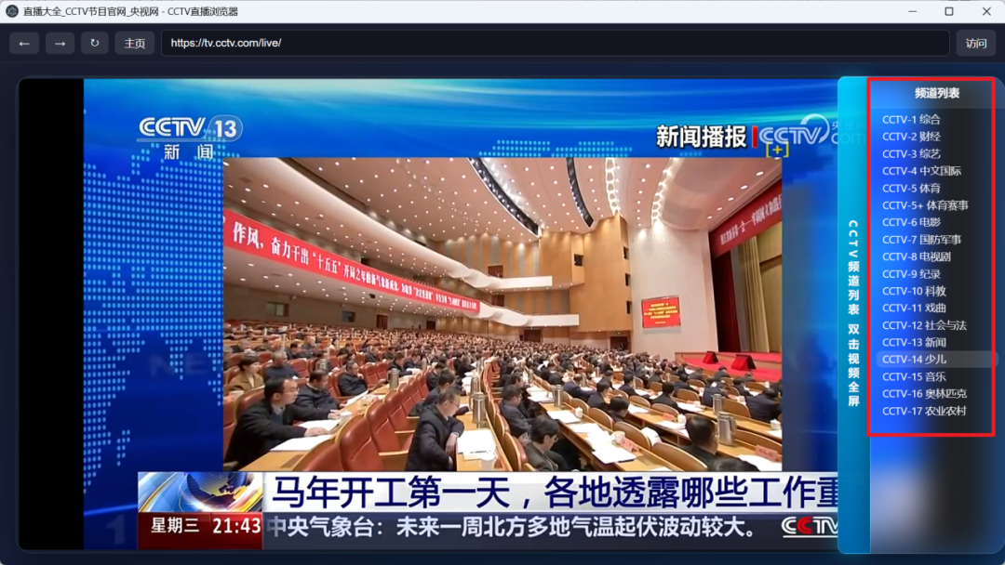Go forward with the right arrow button
This screenshot has height=565, width=1005.
(60, 44)
